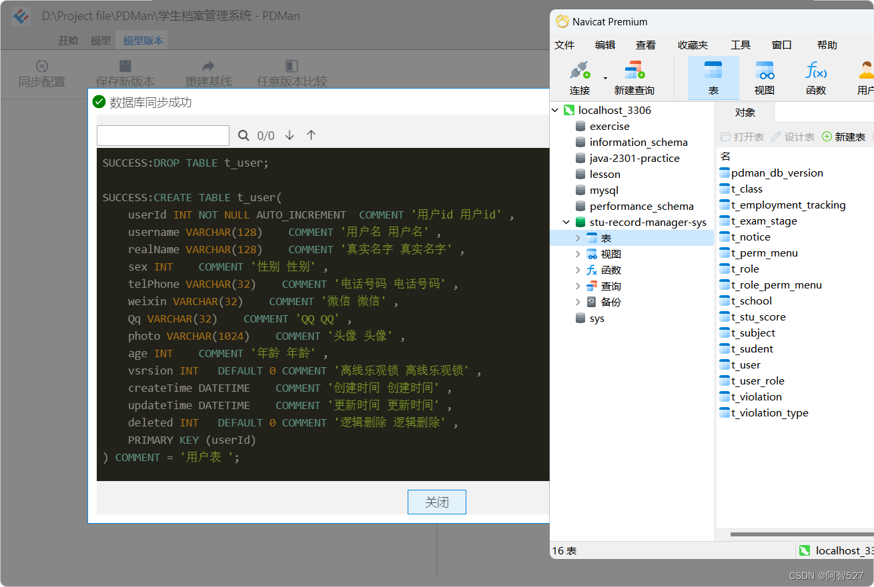Expand the 查询 tree node
Viewport: 874px width, 587px height.
[x=578, y=286]
